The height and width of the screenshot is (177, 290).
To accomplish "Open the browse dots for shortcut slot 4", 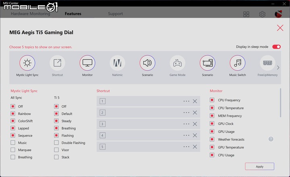I will (186, 136).
